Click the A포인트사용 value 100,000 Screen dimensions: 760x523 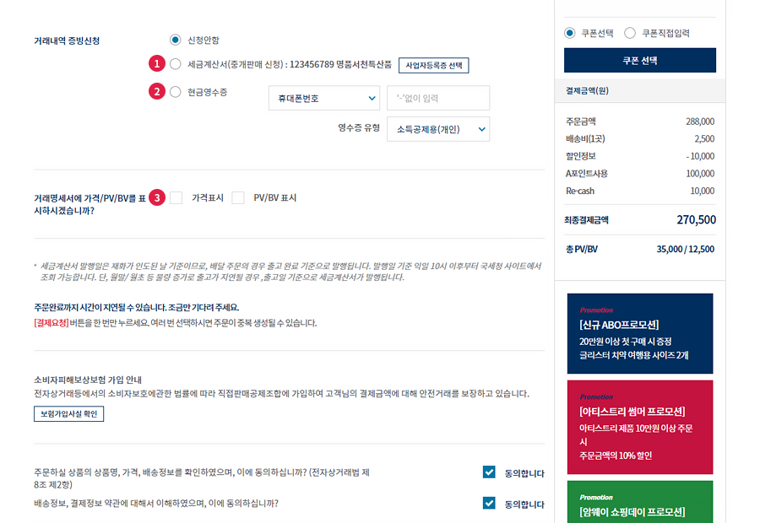pos(700,174)
